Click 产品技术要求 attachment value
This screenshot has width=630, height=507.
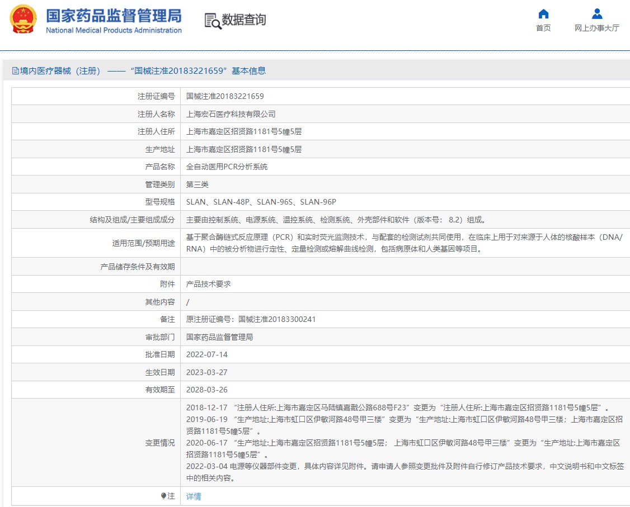[x=209, y=284]
